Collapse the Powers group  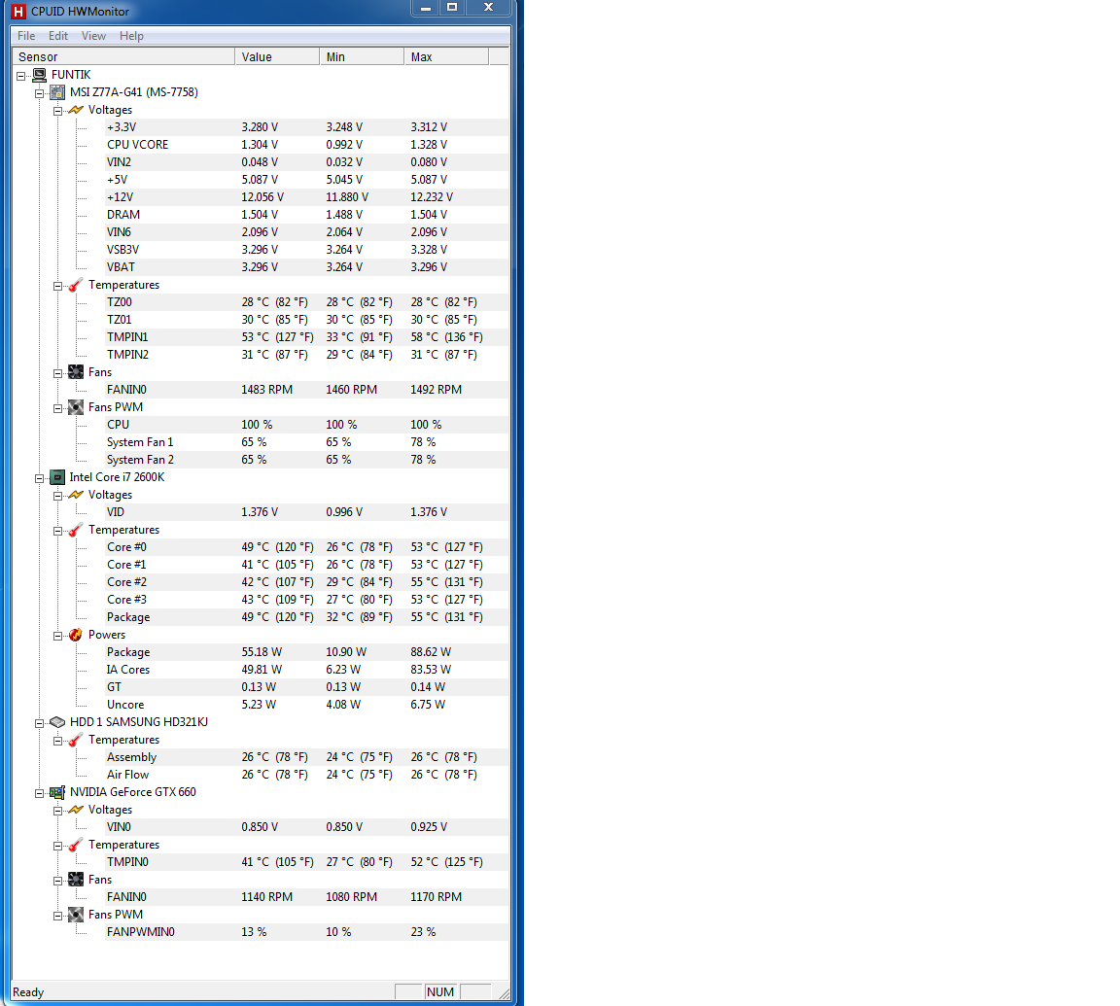pyautogui.click(x=58, y=636)
